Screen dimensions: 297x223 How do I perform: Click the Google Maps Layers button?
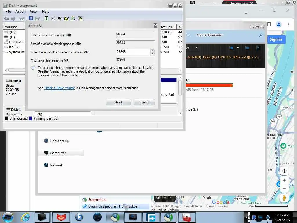pos(164,197)
